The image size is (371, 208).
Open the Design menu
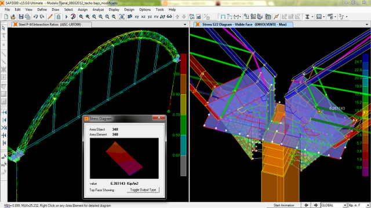[129, 10]
